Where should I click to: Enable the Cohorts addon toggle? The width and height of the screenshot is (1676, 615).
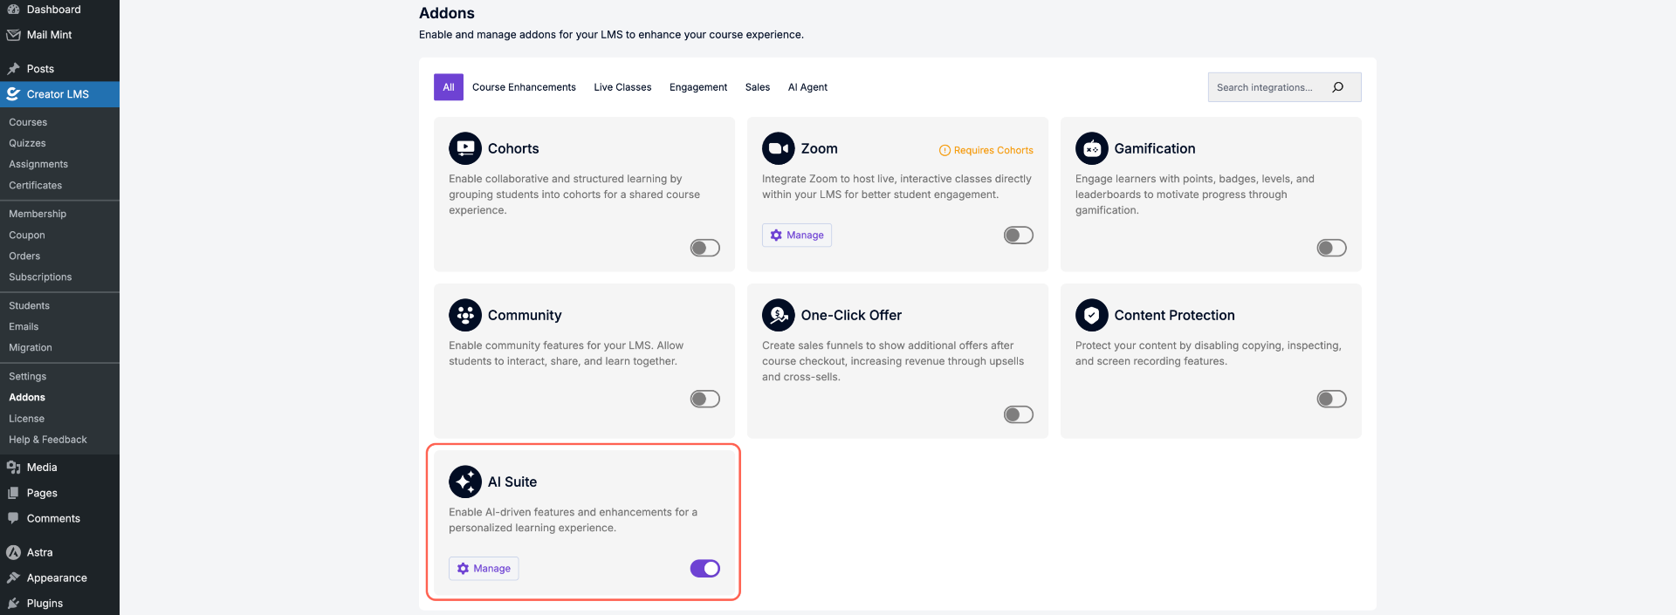click(x=705, y=248)
